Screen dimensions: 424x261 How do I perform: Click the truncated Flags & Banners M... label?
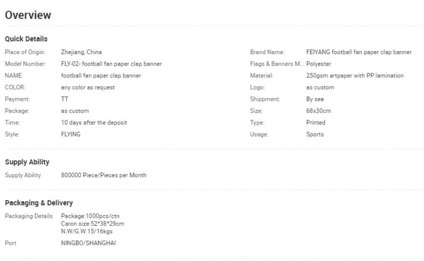[x=277, y=64]
